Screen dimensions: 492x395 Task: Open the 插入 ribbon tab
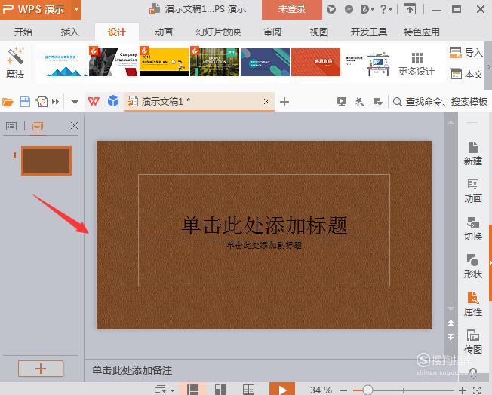[69, 32]
